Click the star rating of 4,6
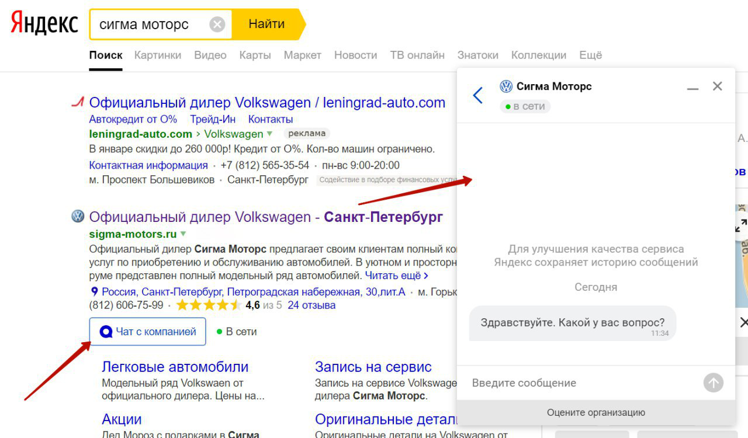The height and width of the screenshot is (438, 748). tap(209, 305)
